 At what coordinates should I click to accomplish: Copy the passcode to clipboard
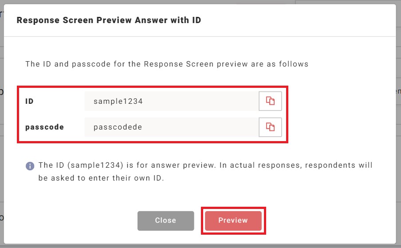click(270, 127)
